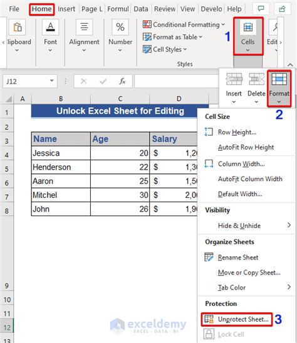Switch to the Insert ribbon tab

point(66,9)
